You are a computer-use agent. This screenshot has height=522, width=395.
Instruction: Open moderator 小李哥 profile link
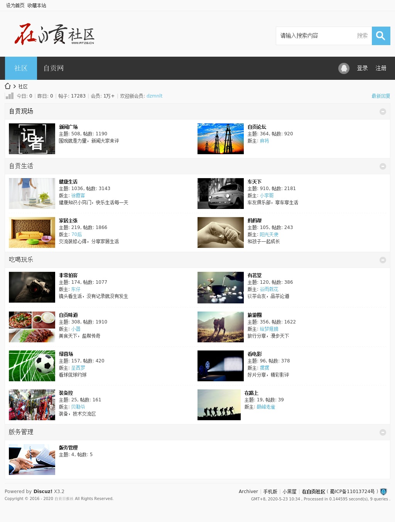267,196
